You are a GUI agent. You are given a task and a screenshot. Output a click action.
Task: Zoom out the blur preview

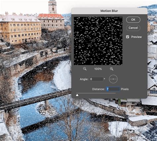pos(85,69)
